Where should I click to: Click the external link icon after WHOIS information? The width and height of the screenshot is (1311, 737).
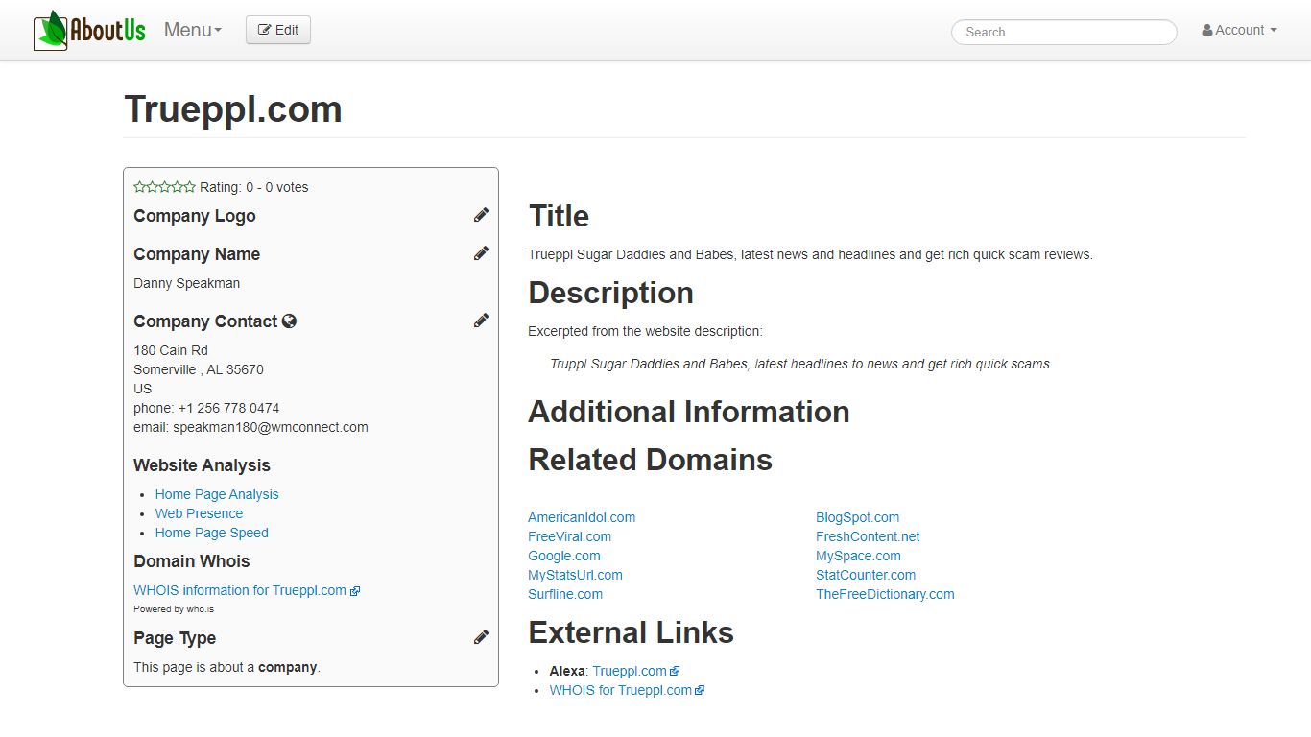355,591
